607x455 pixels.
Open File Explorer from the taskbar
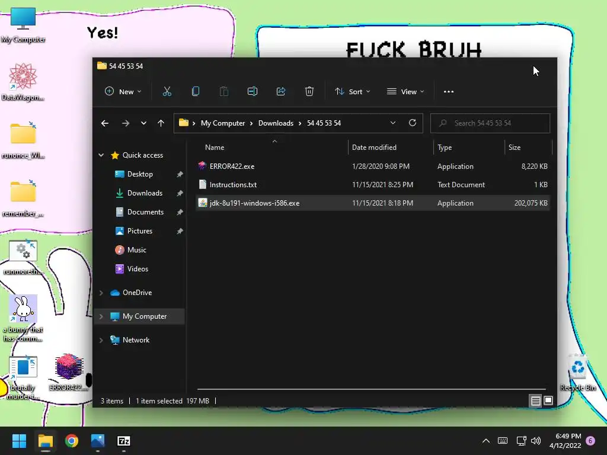[x=45, y=441]
